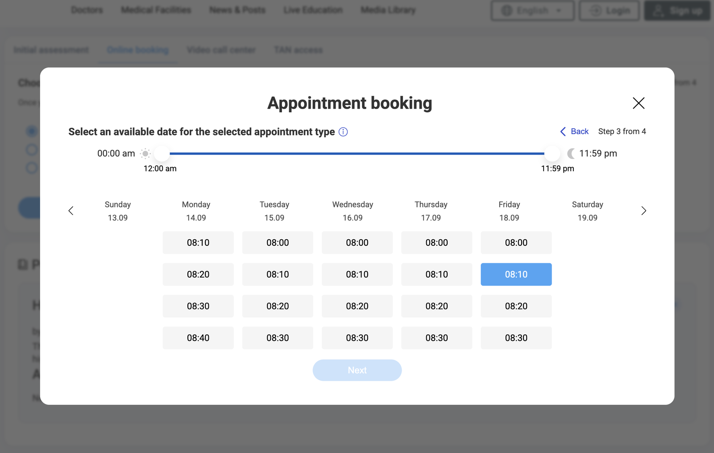
Task: Click the Saturday 19.09 column header
Action: tap(588, 211)
